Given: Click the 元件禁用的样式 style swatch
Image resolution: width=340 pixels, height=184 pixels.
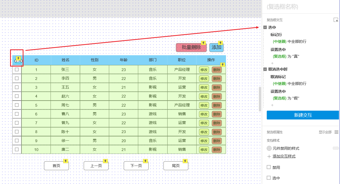Looking at the screenshot, I should pos(336,148).
